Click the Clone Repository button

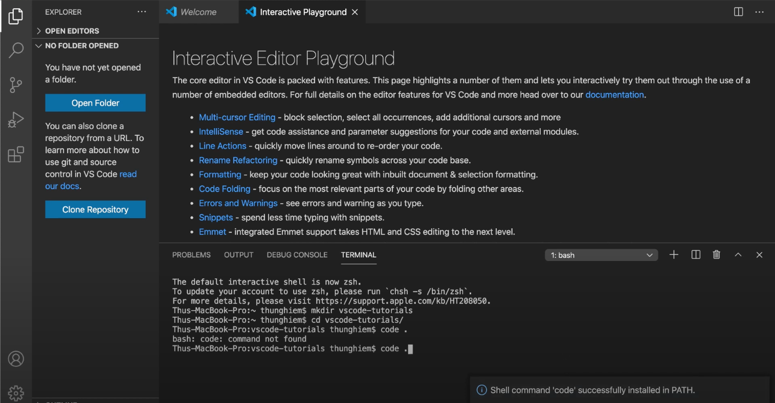[95, 209]
